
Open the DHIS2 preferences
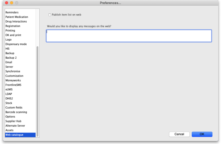coord(9,99)
